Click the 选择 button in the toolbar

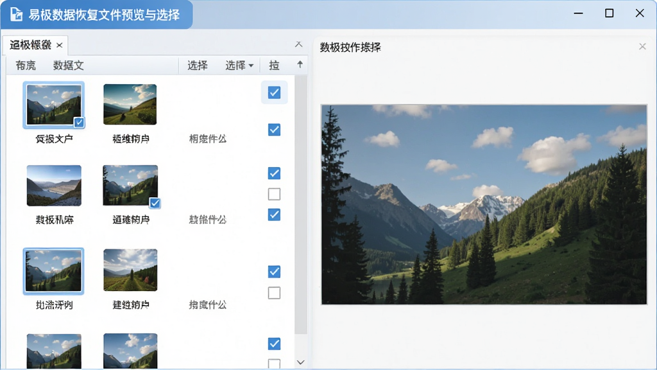click(198, 66)
